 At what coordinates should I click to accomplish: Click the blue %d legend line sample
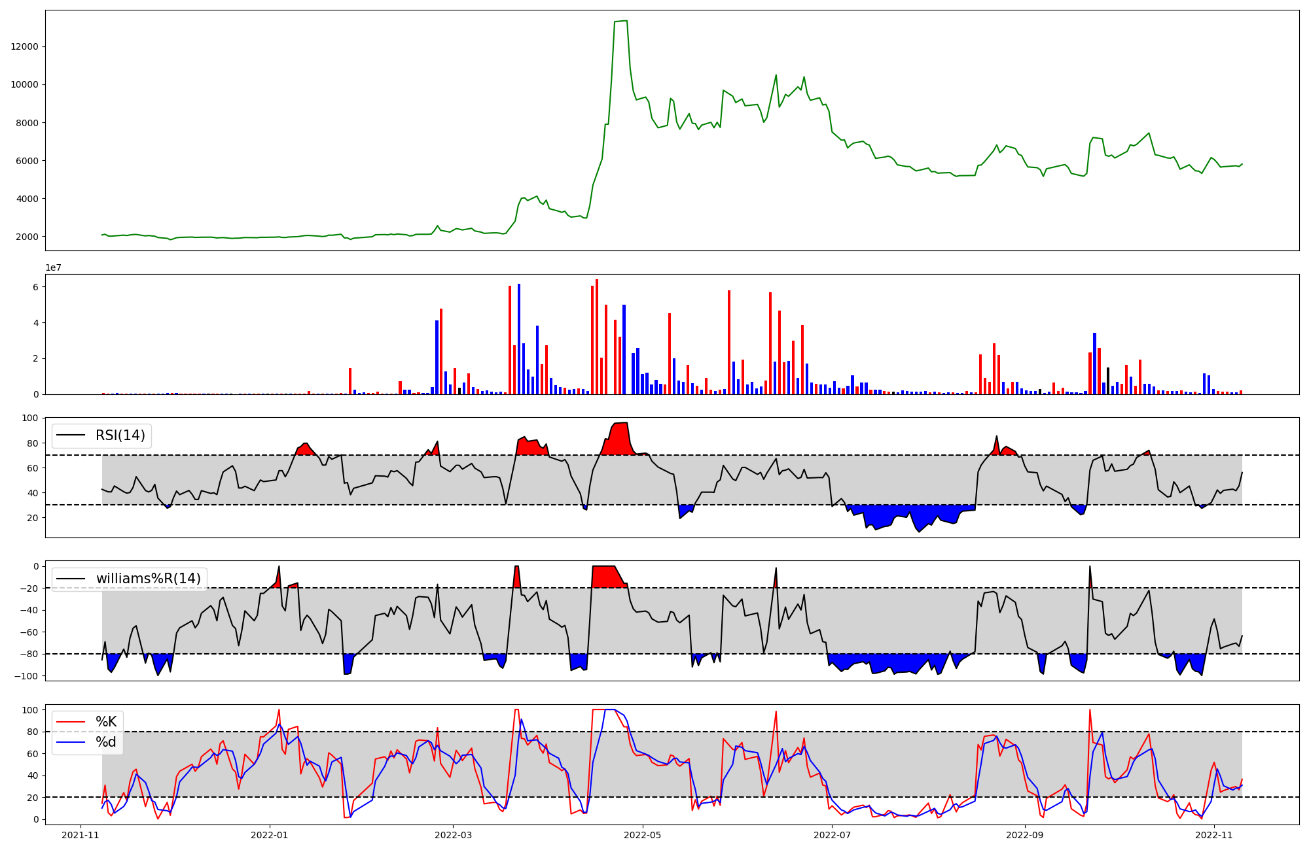click(71, 742)
